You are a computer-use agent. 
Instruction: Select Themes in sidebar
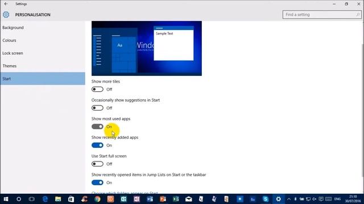[x=43, y=66]
